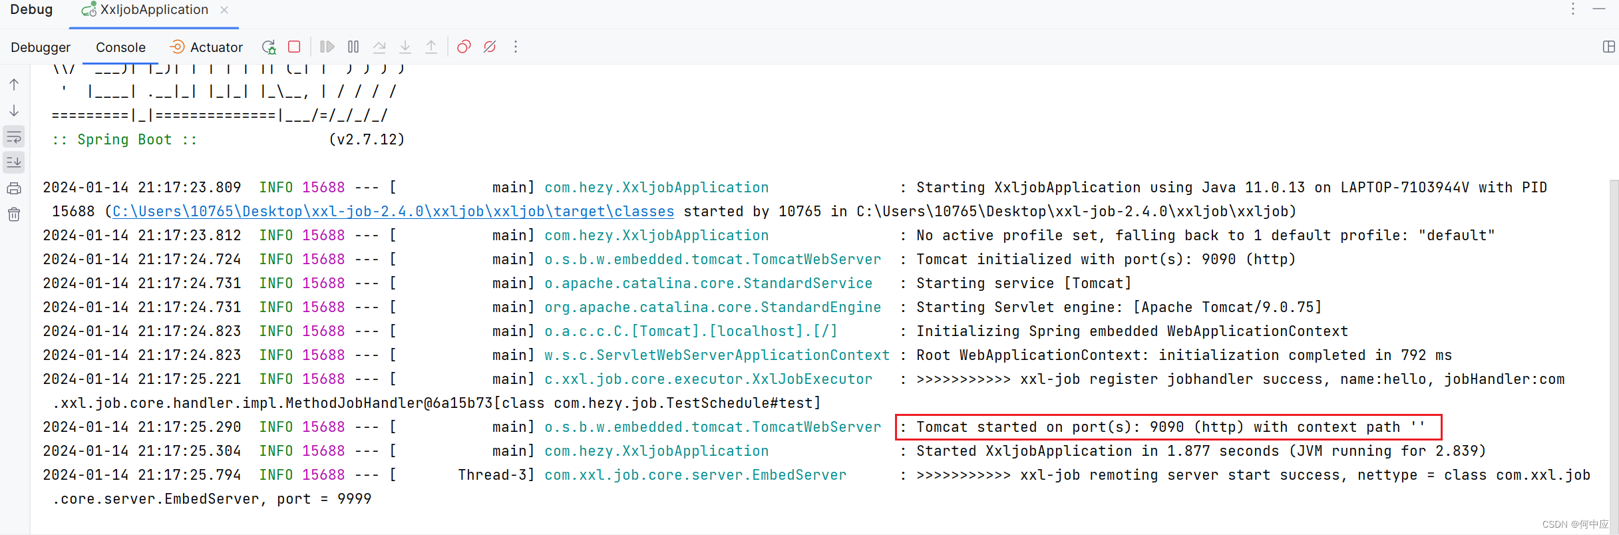Click timestamp '2024-01-14 21:17:25.794'

142,475
